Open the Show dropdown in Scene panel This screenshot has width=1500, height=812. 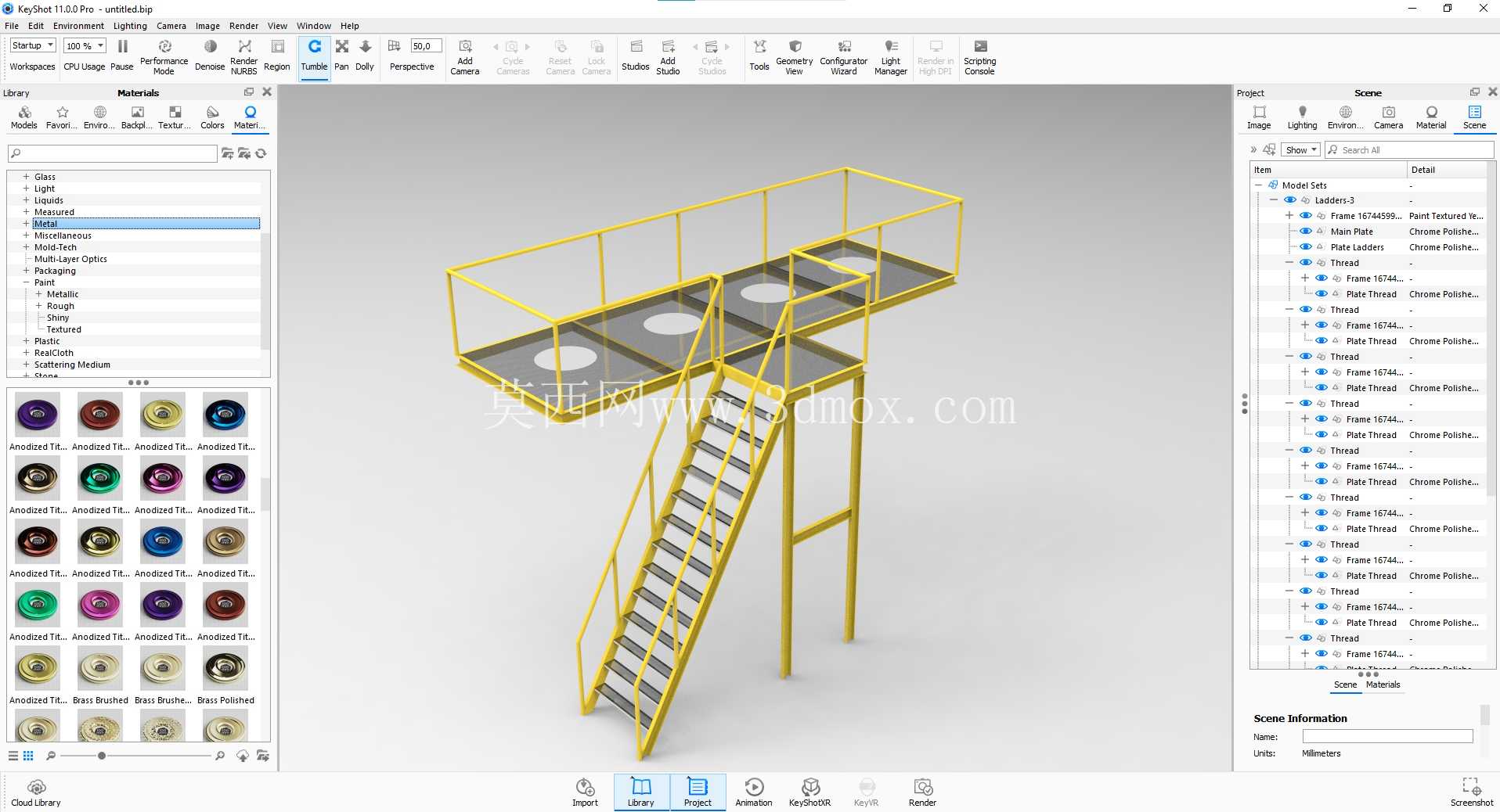point(1301,150)
